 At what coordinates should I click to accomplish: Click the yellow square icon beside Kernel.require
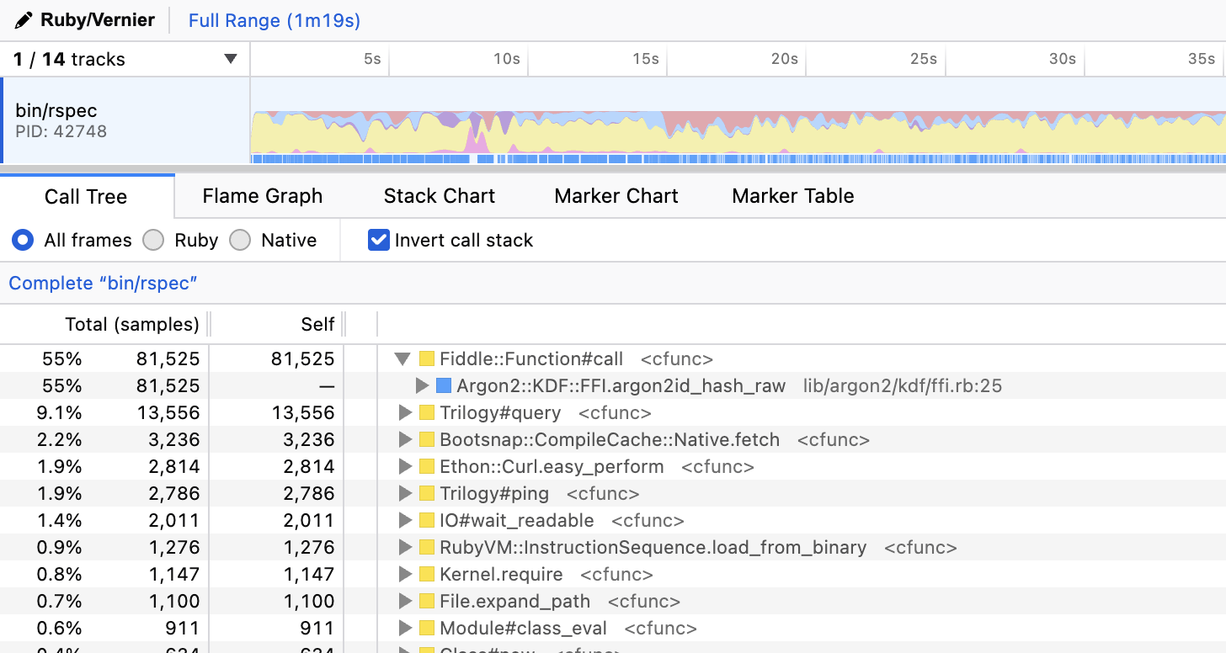click(427, 575)
